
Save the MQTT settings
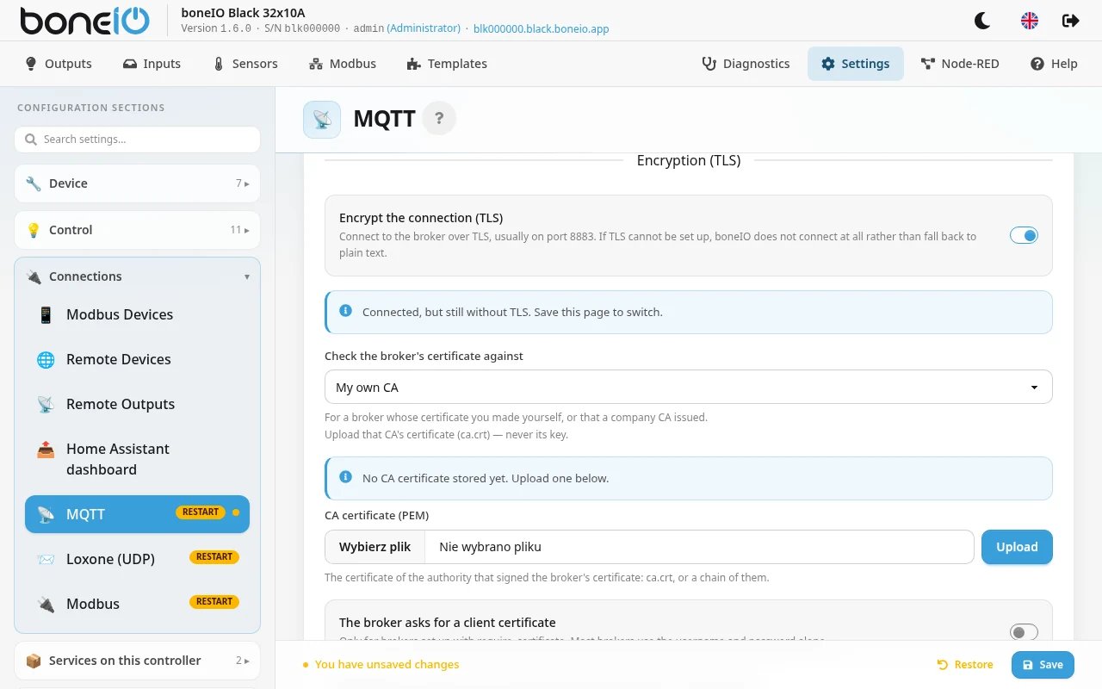(x=1043, y=665)
